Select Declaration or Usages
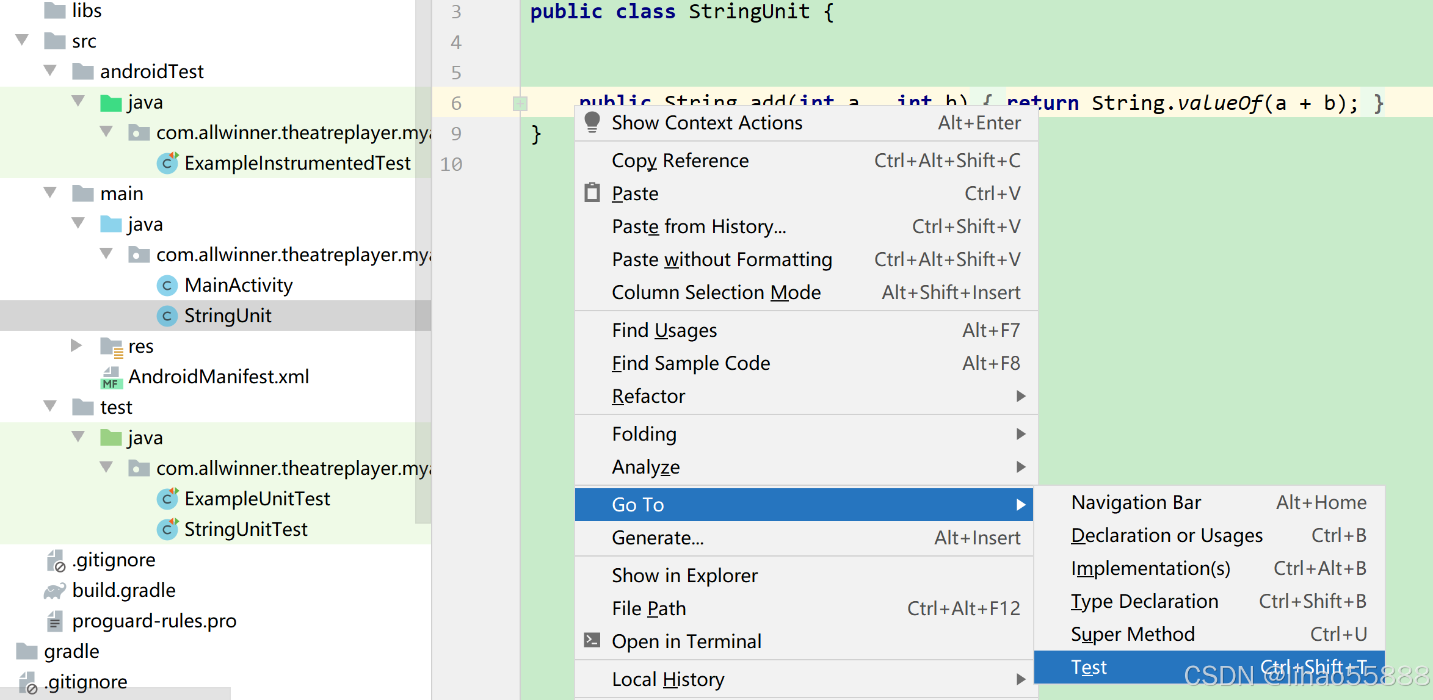Screen dimensions: 1433x700 (1166, 535)
